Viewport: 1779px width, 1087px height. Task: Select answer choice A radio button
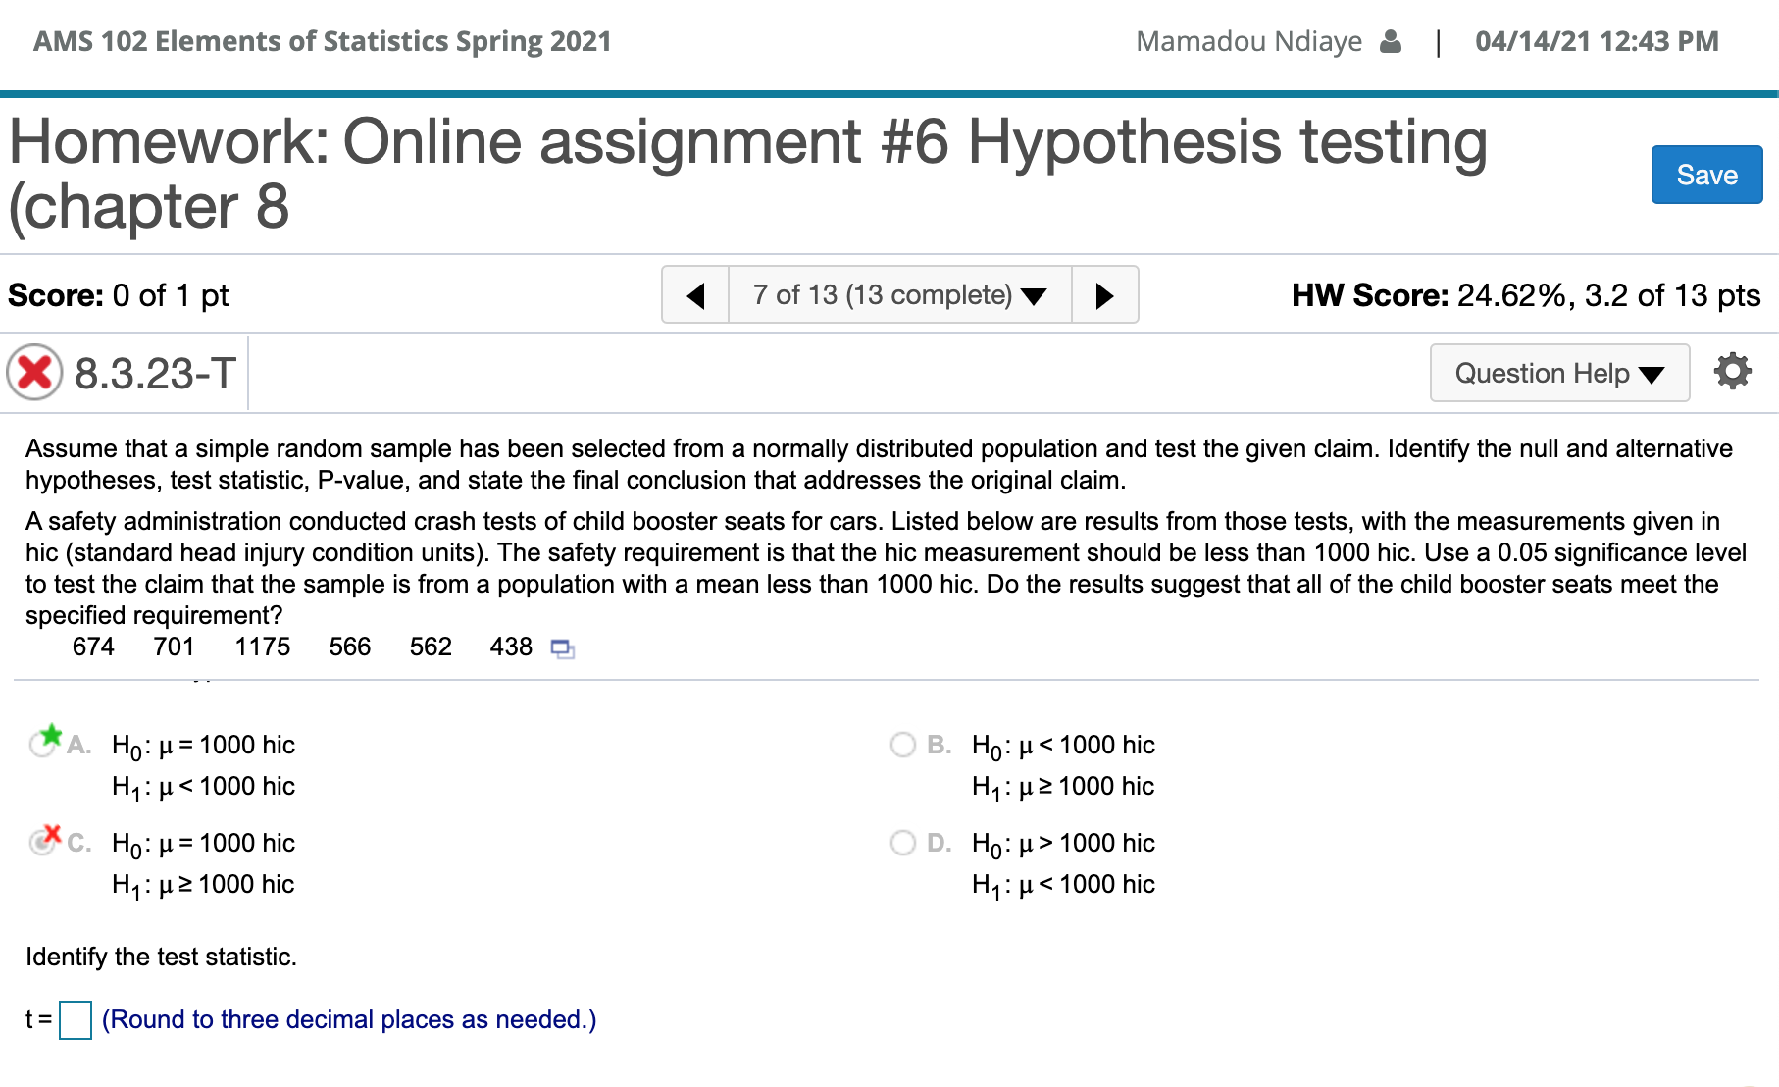coord(41,745)
